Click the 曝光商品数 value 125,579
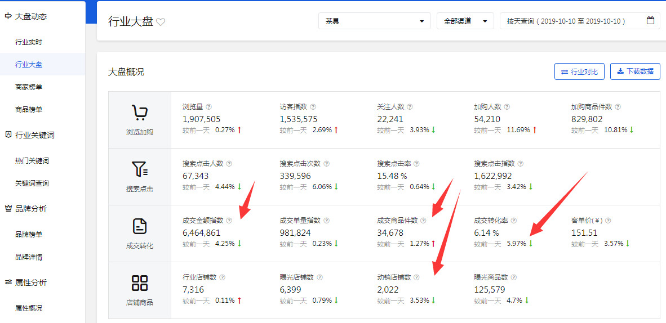Viewport: 666px width, 323px height. click(490, 289)
